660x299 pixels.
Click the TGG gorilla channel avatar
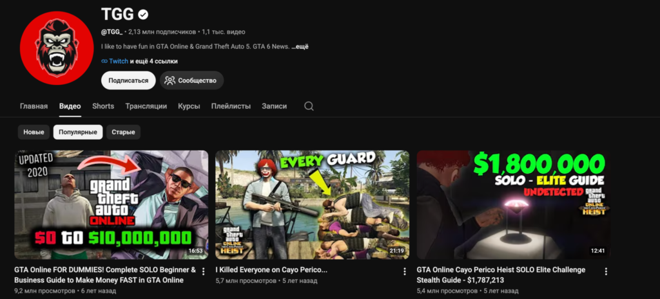pyautogui.click(x=57, y=48)
